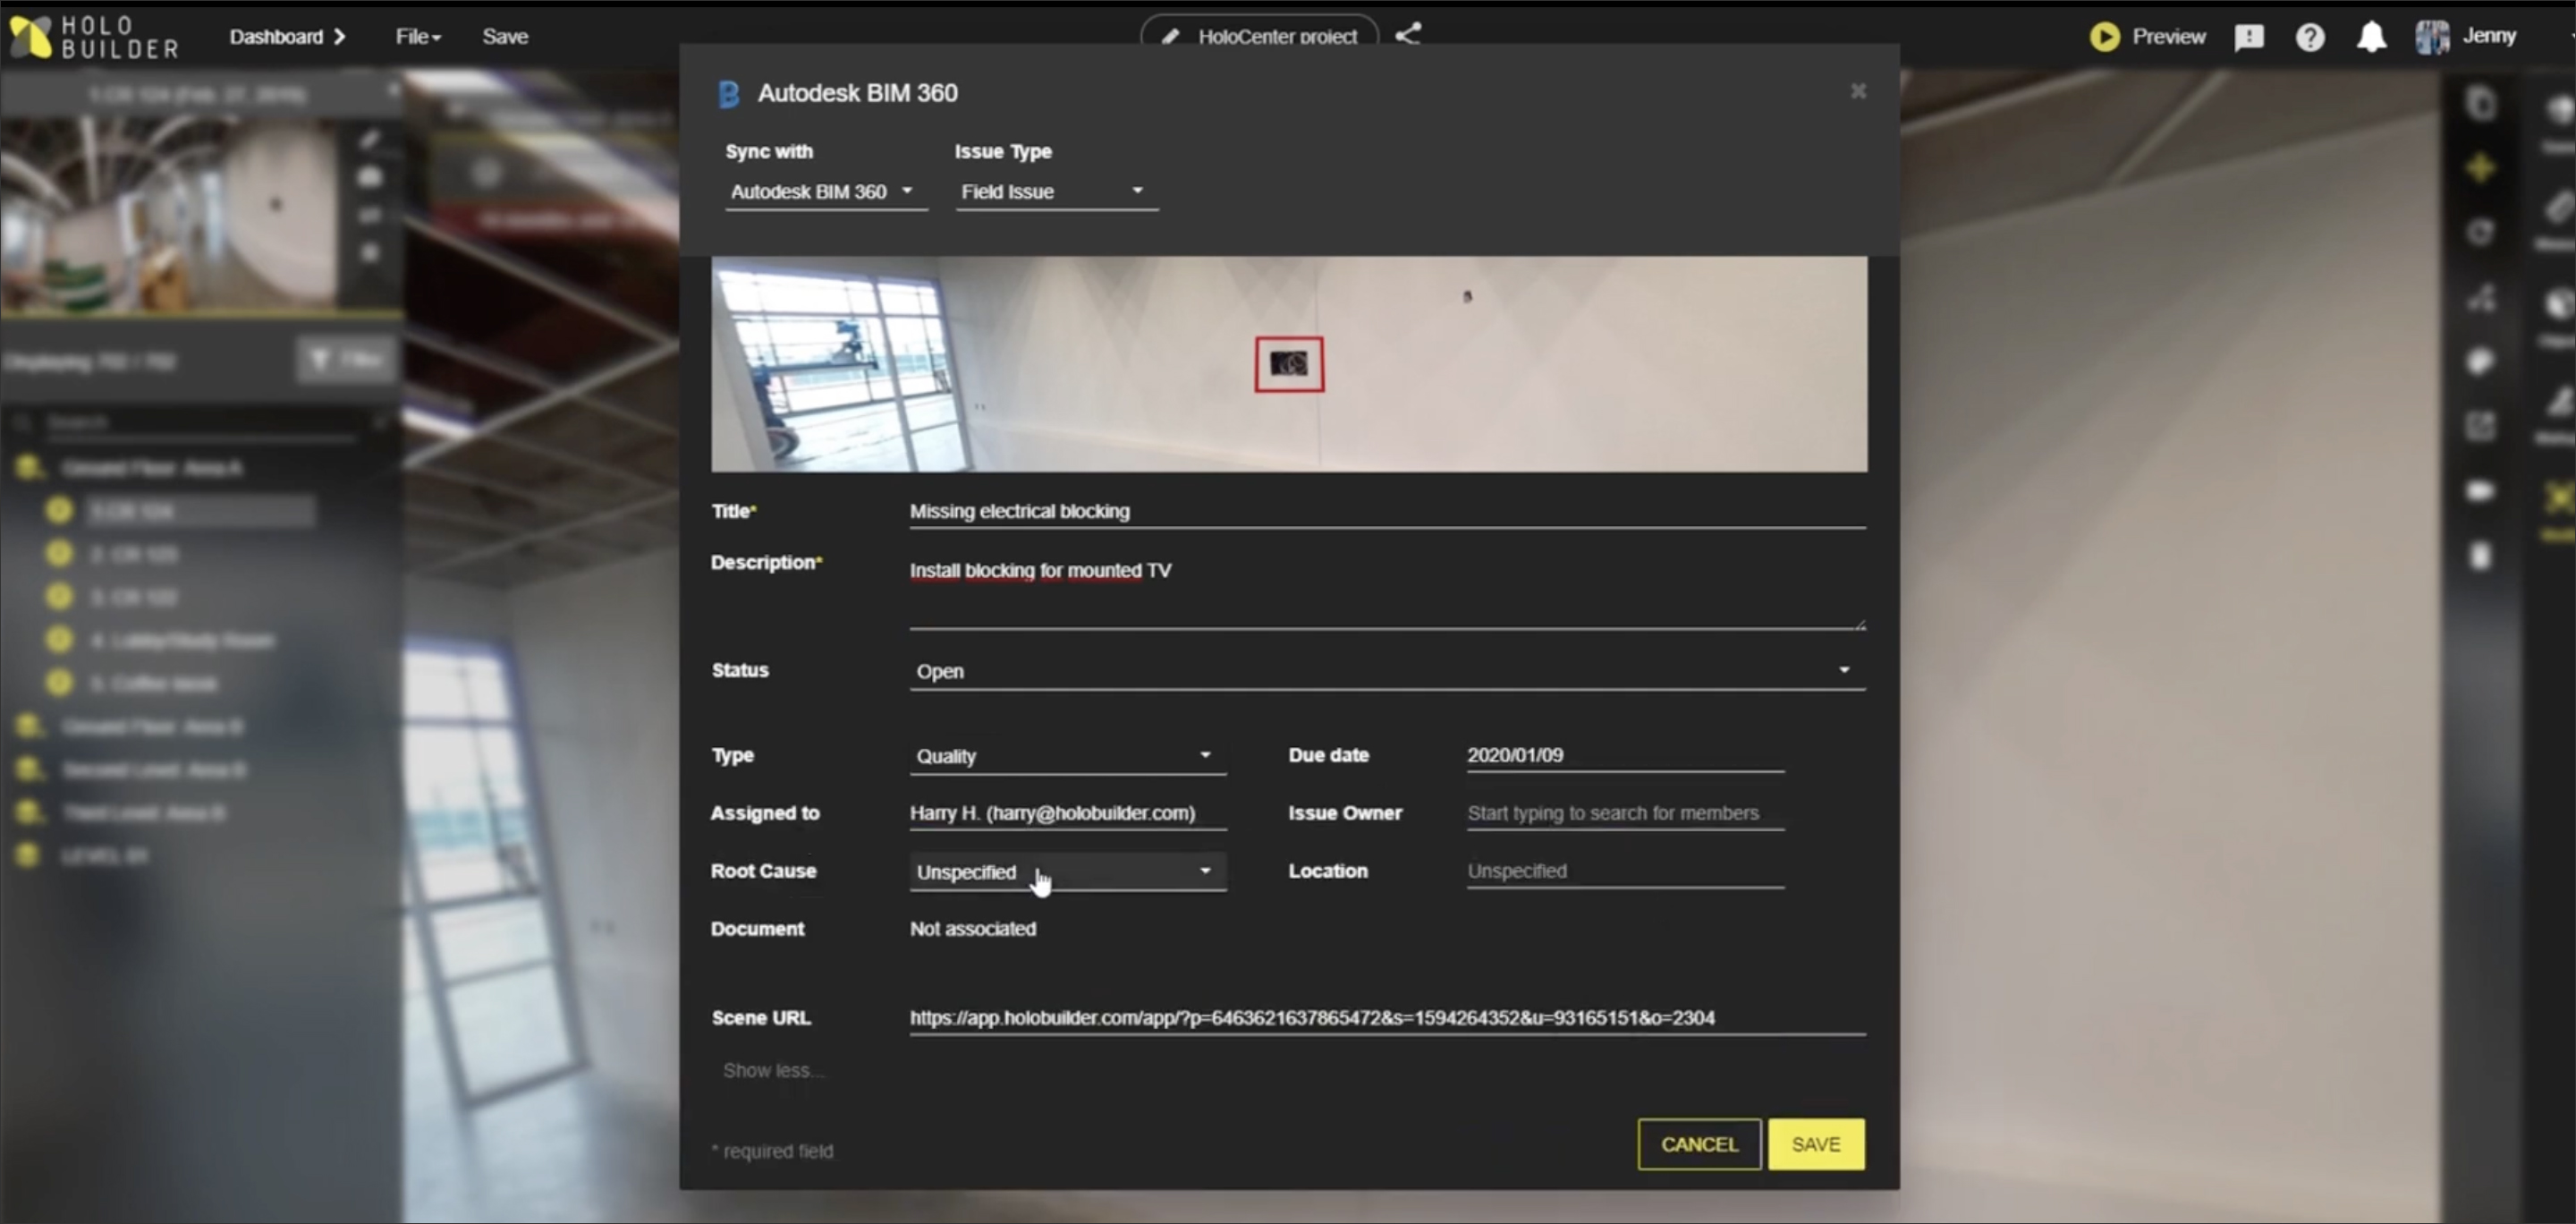
Task: Select the highlighted first scene in the tree
Action: [x=200, y=512]
